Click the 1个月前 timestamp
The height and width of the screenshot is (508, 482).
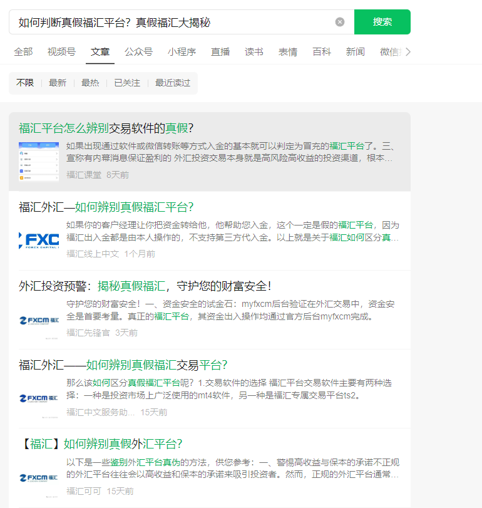point(140,254)
